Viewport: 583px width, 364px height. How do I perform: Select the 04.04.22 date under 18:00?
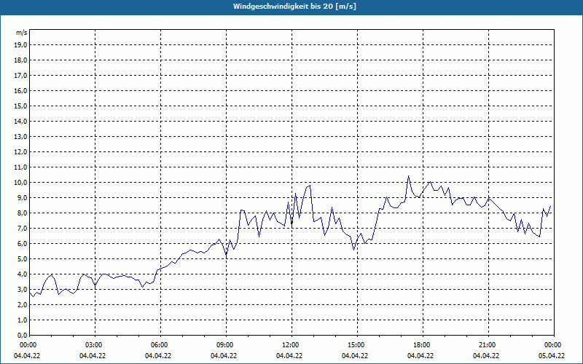[x=420, y=356]
